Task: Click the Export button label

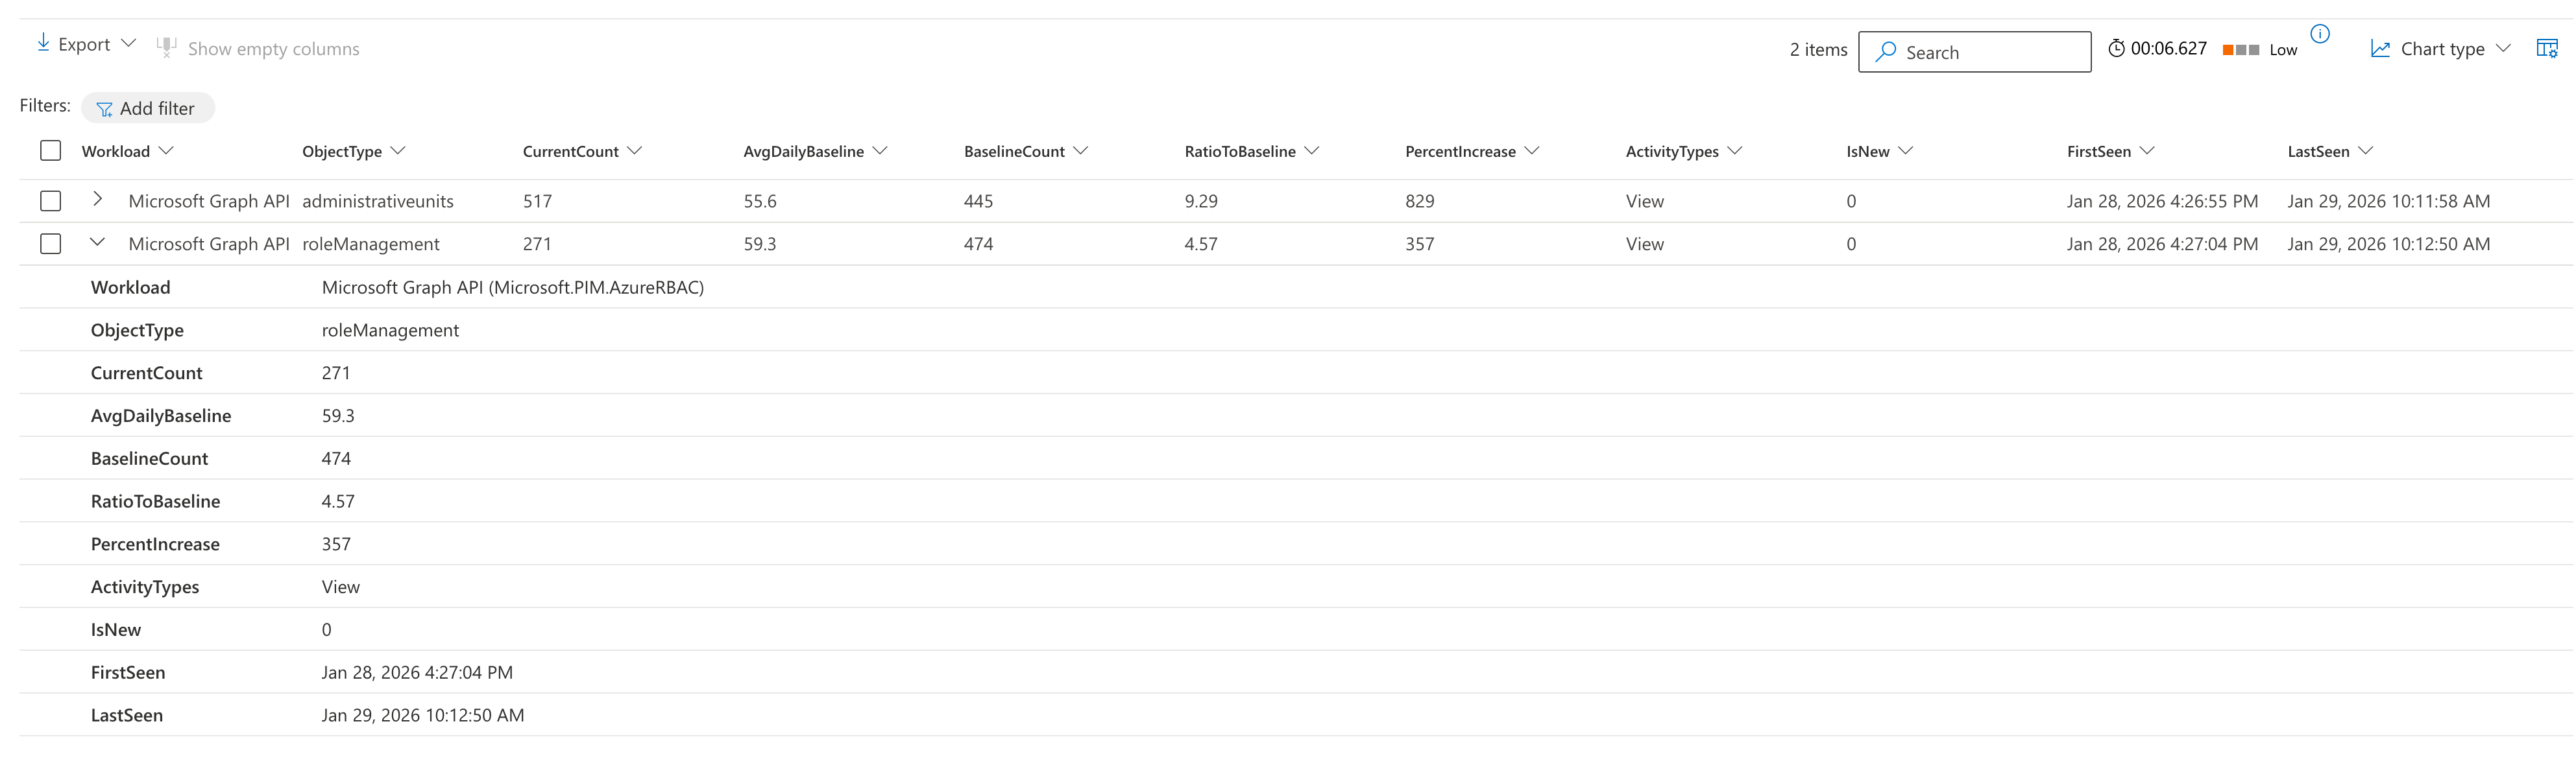Action: click(x=84, y=45)
